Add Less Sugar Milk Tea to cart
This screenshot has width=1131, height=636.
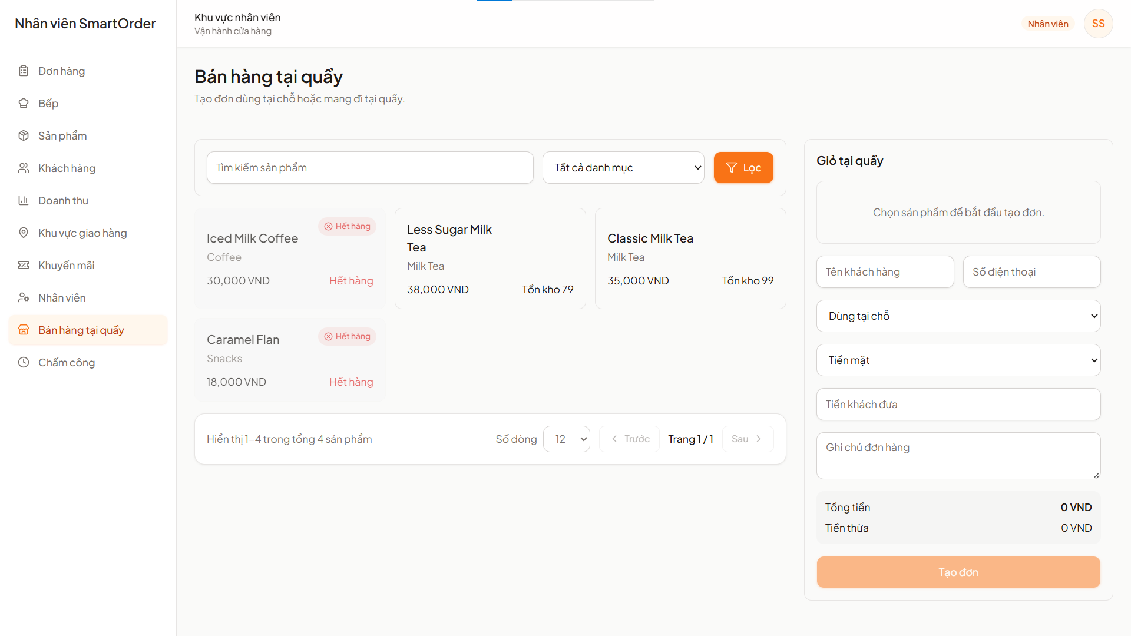click(x=490, y=259)
